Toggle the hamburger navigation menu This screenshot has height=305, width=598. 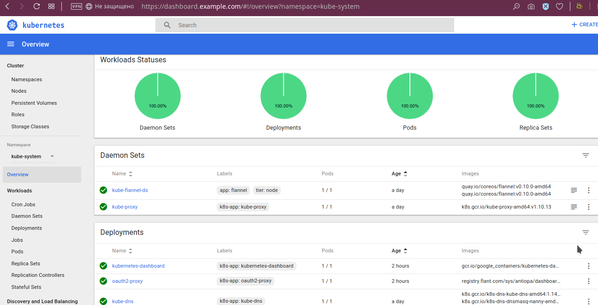[11, 44]
